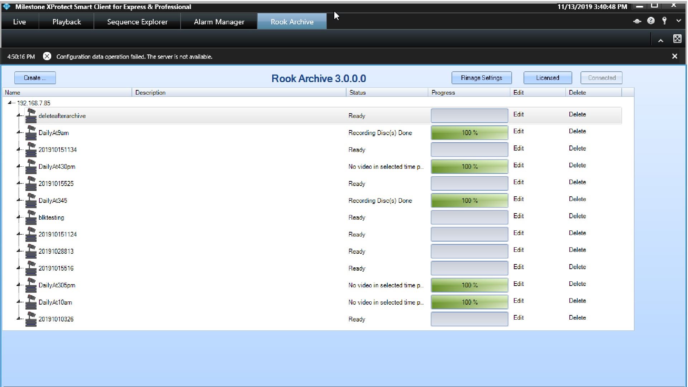Click the 11/13/2019 3:40:48 PM clock
Screen dimensions: 688x387
[592, 6]
